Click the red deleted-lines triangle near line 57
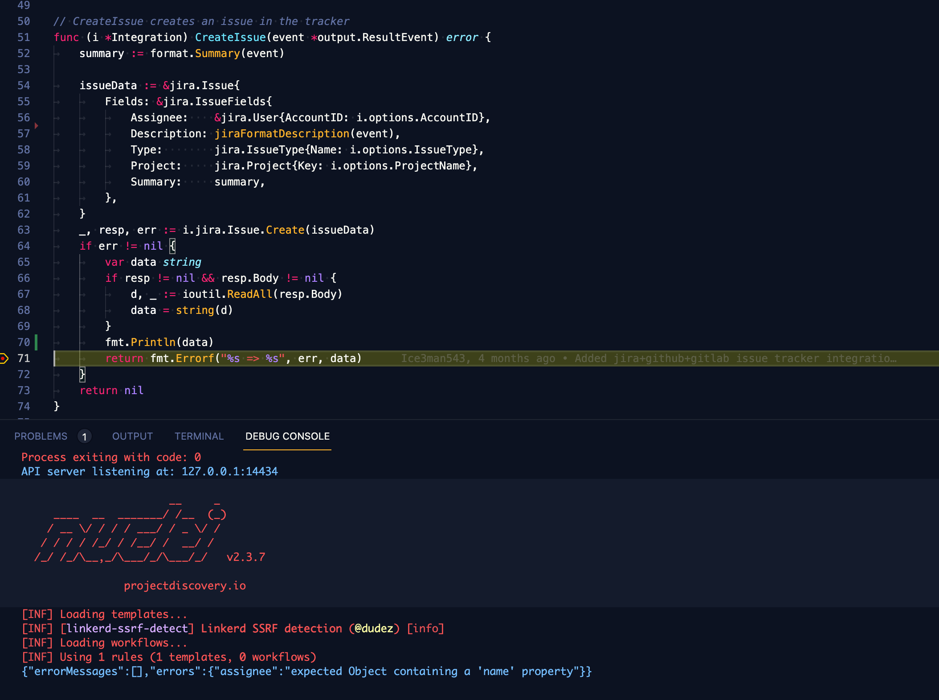The width and height of the screenshot is (939, 700). point(36,126)
